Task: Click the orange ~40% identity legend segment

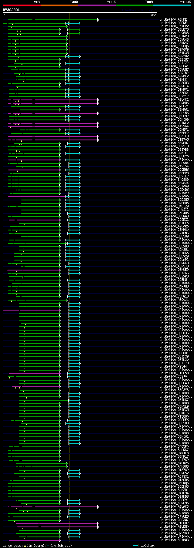Action: 59,5
